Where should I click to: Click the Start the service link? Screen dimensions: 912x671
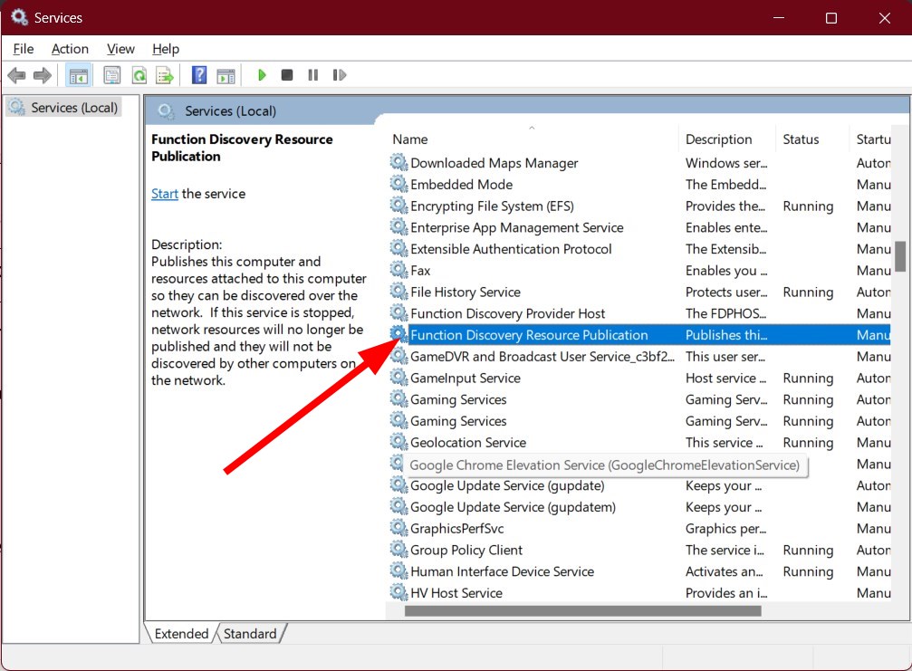coord(165,194)
